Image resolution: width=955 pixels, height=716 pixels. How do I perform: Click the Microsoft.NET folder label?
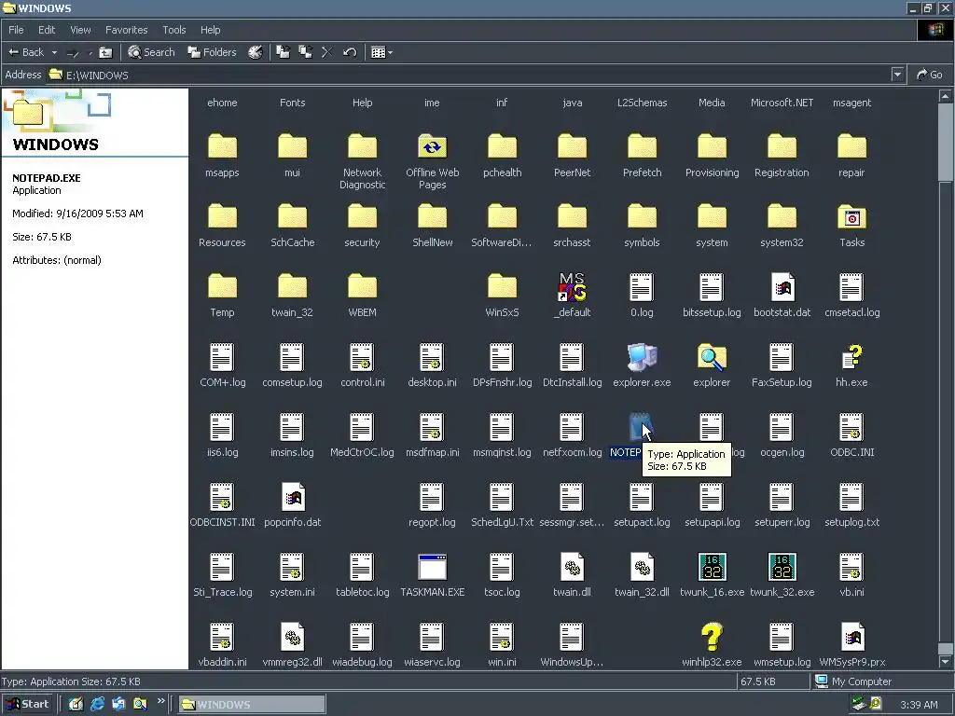click(x=782, y=103)
